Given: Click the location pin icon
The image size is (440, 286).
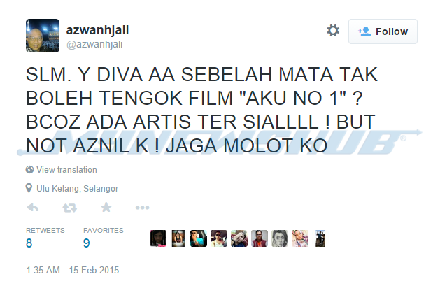Looking at the screenshot, I should pyautogui.click(x=29, y=188).
